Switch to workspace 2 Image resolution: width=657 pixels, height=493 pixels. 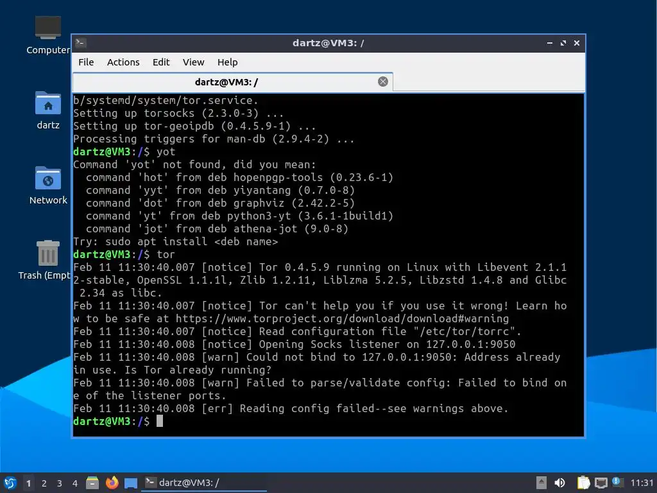(x=44, y=483)
